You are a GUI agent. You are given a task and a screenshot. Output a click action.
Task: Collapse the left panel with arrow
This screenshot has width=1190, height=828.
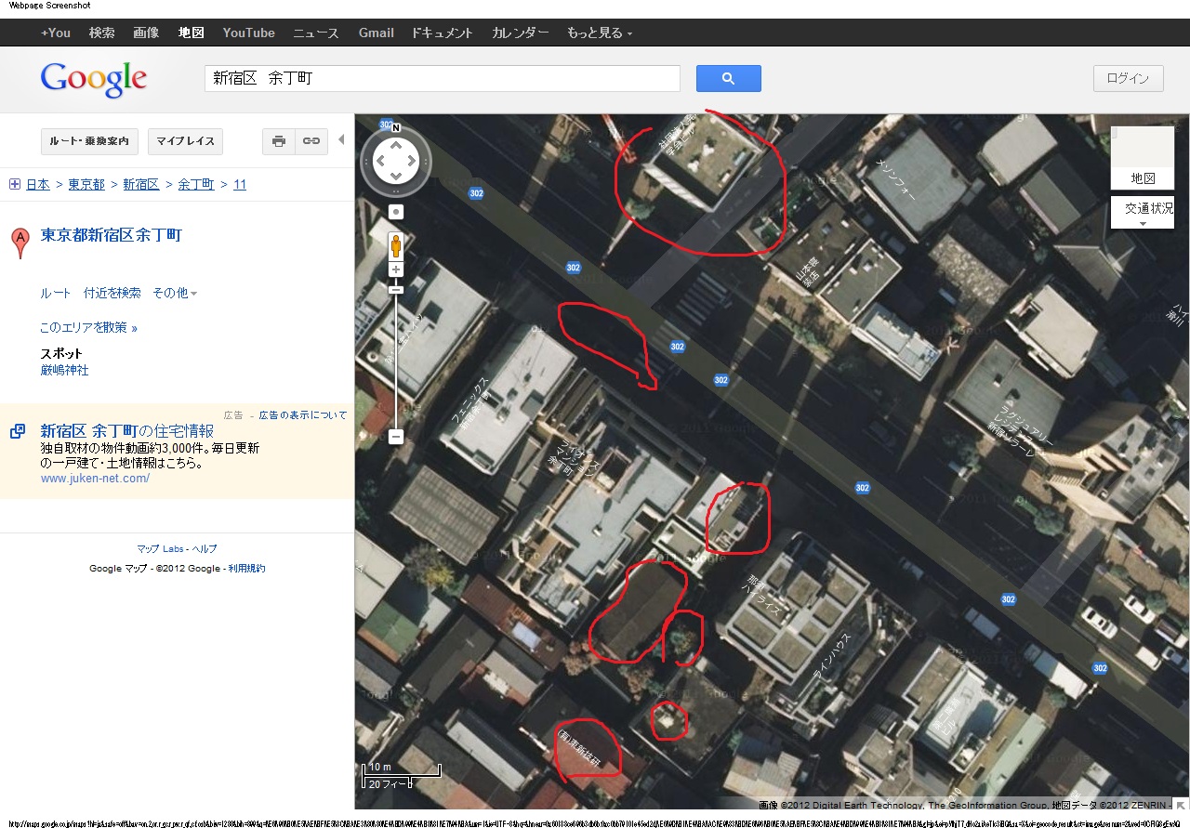point(341,140)
